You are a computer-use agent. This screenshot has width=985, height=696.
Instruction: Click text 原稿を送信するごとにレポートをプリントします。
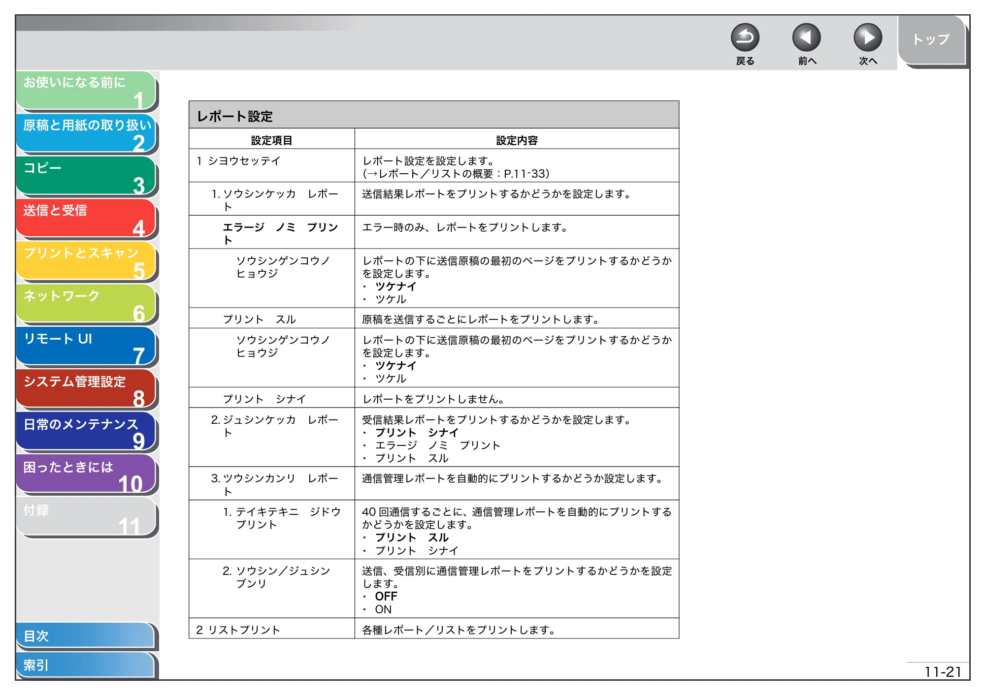[x=481, y=319]
